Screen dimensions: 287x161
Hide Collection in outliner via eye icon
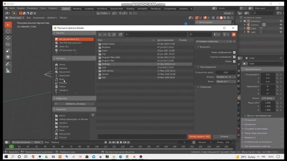point(281,21)
